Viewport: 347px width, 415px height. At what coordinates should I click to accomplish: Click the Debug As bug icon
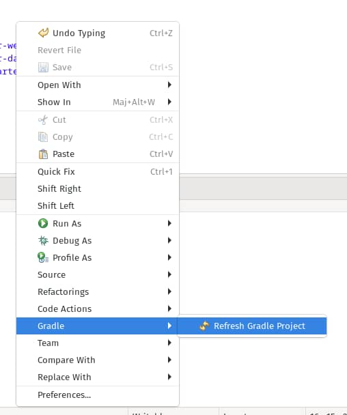tap(43, 240)
